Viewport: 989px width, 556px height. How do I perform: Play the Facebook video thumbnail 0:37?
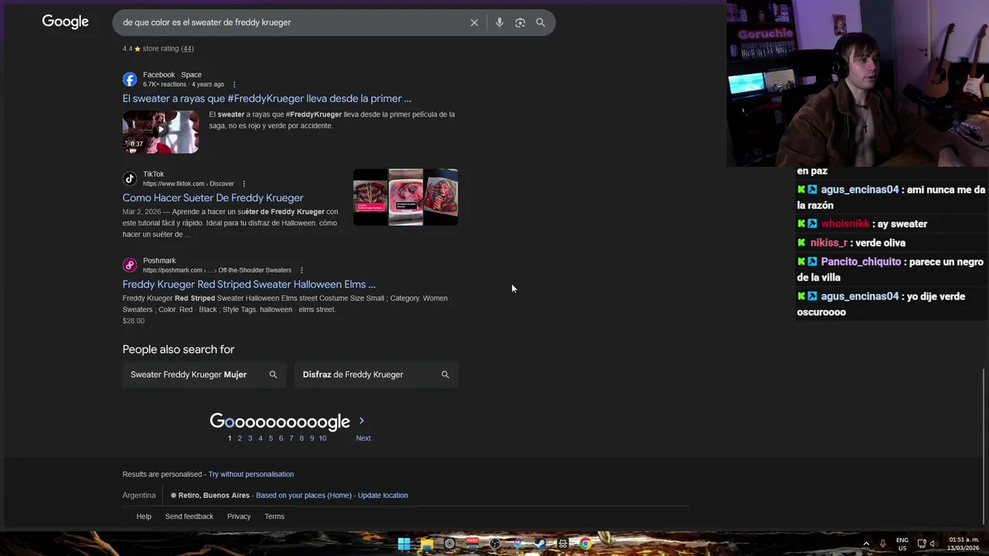pos(161,132)
